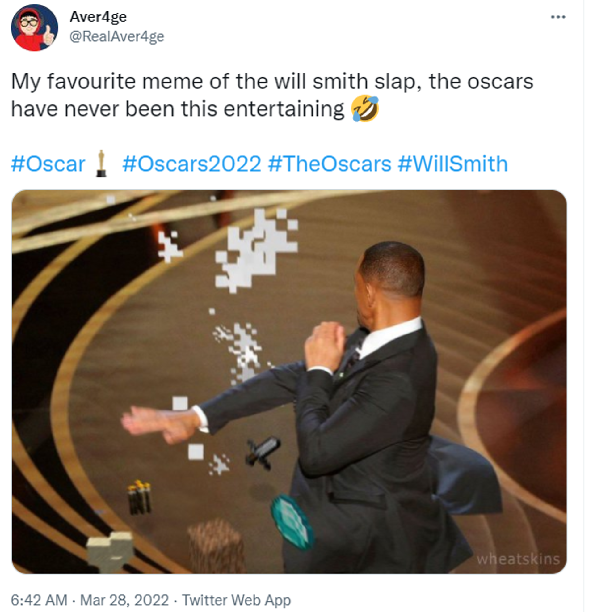The width and height of the screenshot is (593, 612).
Task: Click the bundle of torches in the image
Action: tap(139, 497)
